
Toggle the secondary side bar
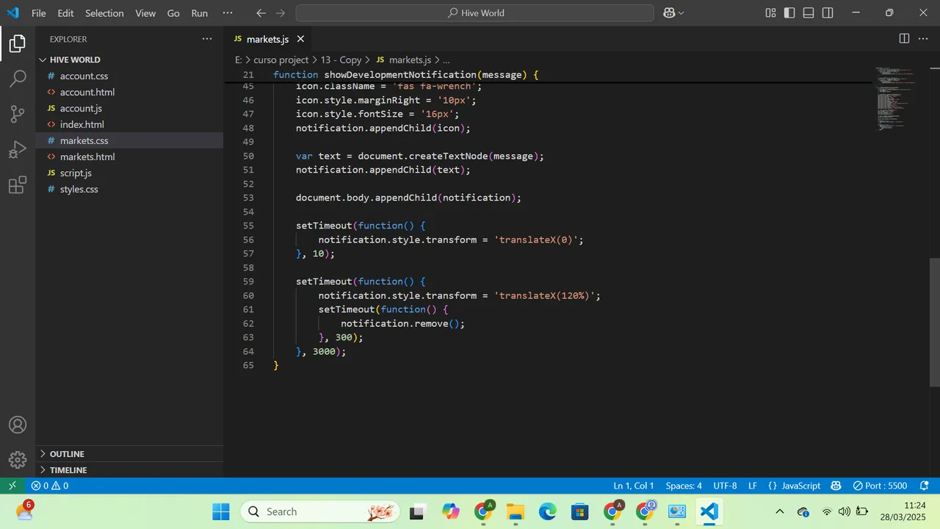[x=828, y=13]
